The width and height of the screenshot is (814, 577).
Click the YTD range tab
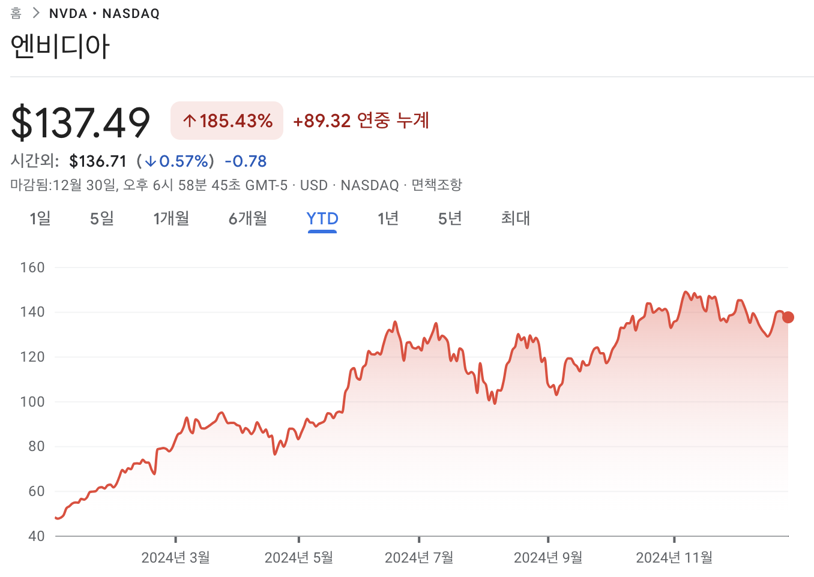click(x=322, y=218)
